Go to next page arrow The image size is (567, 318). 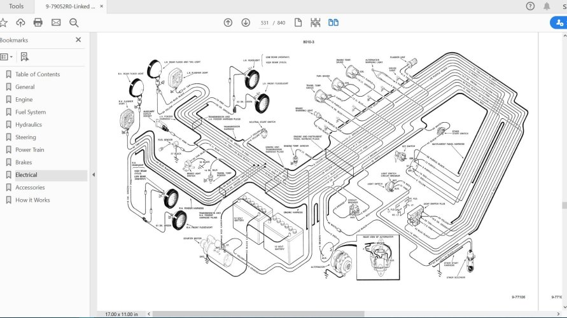point(246,23)
